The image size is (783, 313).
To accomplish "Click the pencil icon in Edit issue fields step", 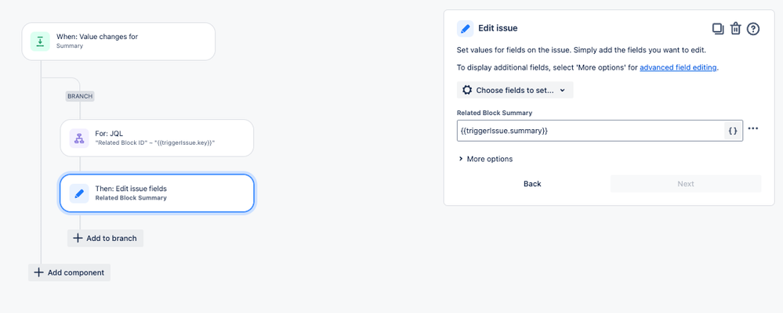I will click(x=79, y=192).
